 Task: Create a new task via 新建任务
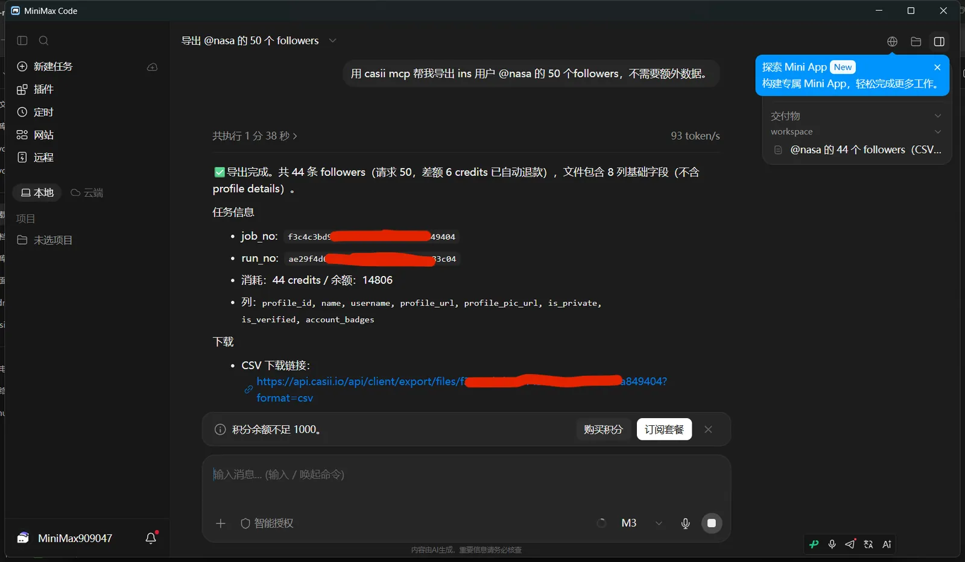(x=45, y=66)
